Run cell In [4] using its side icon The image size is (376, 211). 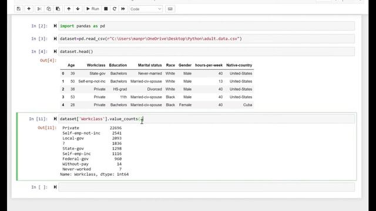(55, 52)
